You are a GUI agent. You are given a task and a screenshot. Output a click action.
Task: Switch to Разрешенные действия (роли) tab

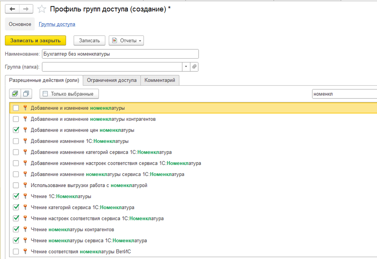click(44, 80)
